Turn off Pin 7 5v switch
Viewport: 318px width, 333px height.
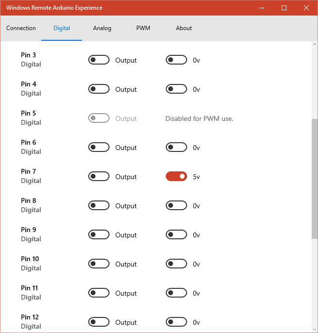(x=176, y=177)
